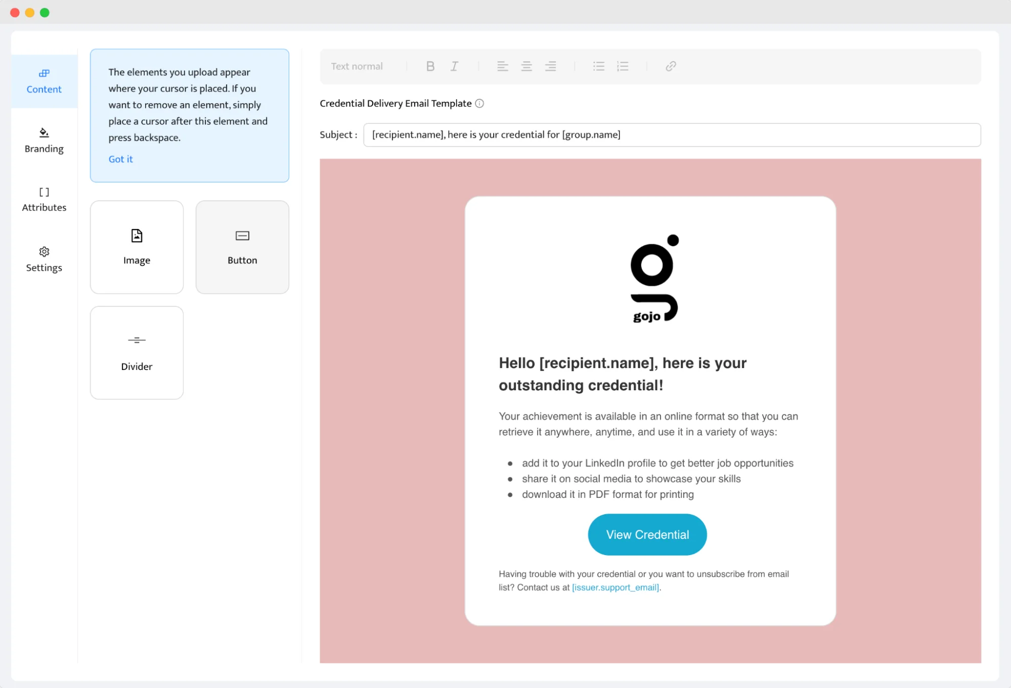The height and width of the screenshot is (688, 1011).
Task: Place cursor in the Hello [recipient.name] heading
Action: click(623, 374)
